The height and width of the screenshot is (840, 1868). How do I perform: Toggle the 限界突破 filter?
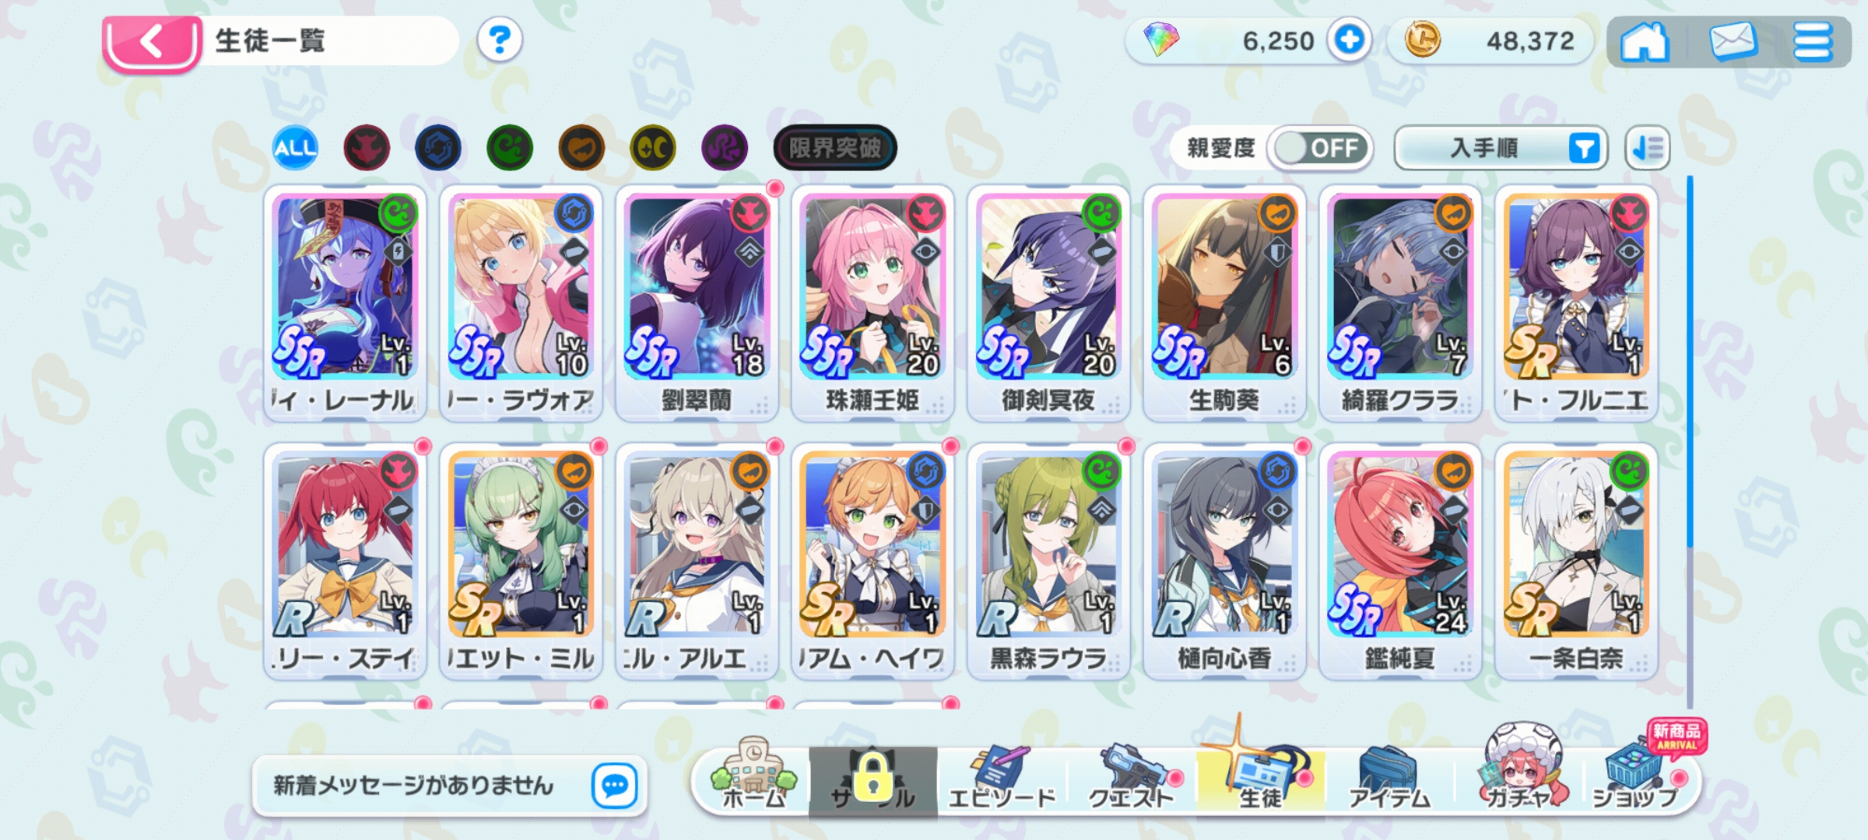[x=834, y=148]
